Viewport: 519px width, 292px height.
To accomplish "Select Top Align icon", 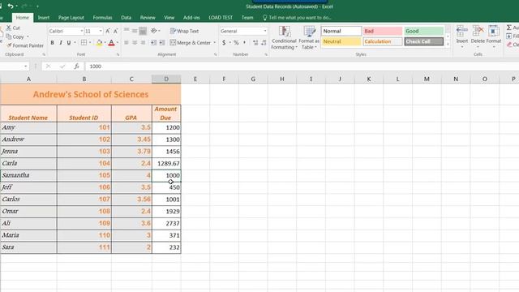I will coord(127,31).
